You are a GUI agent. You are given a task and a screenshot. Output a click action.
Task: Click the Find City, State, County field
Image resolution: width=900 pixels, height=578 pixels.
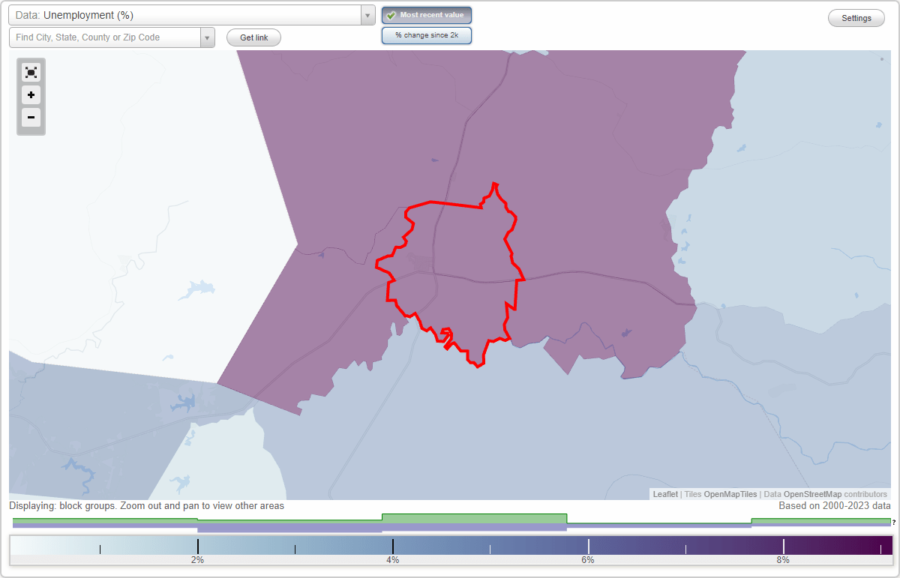coord(105,37)
